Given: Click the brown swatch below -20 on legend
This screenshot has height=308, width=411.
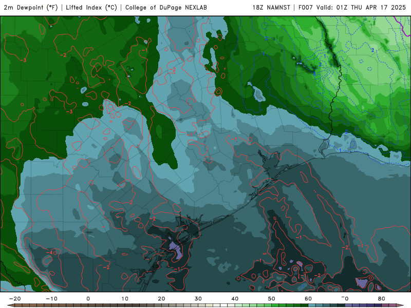Looking at the screenshot, I should coord(18,305).
